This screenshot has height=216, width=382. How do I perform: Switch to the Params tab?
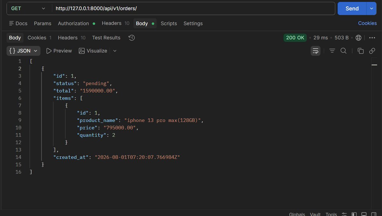(43, 23)
